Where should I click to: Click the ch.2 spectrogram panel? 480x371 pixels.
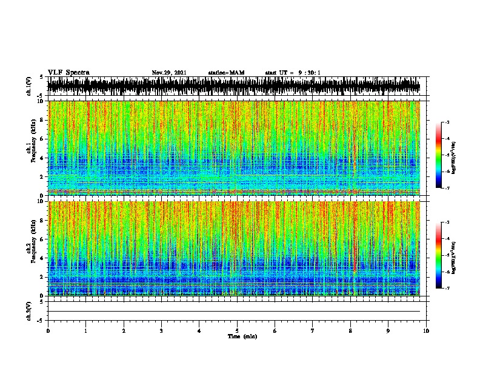click(234, 249)
